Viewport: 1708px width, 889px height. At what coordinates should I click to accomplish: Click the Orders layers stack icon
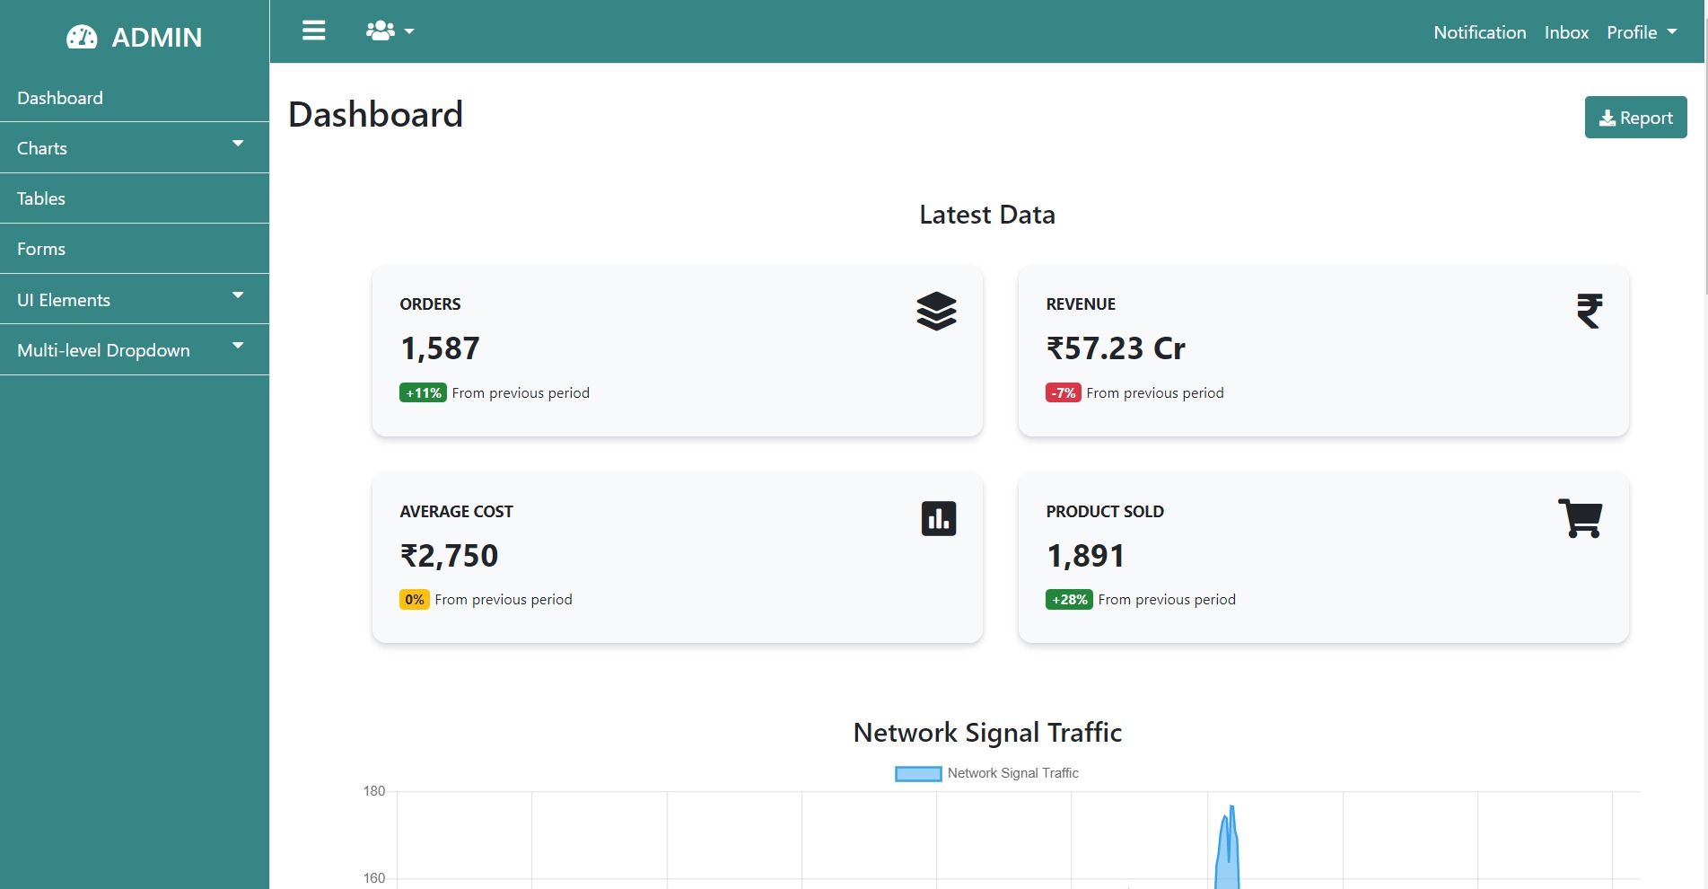pyautogui.click(x=936, y=312)
